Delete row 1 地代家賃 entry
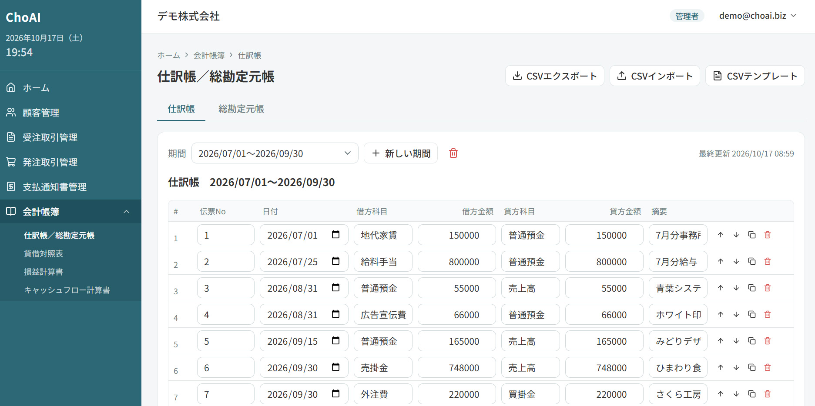 point(768,235)
